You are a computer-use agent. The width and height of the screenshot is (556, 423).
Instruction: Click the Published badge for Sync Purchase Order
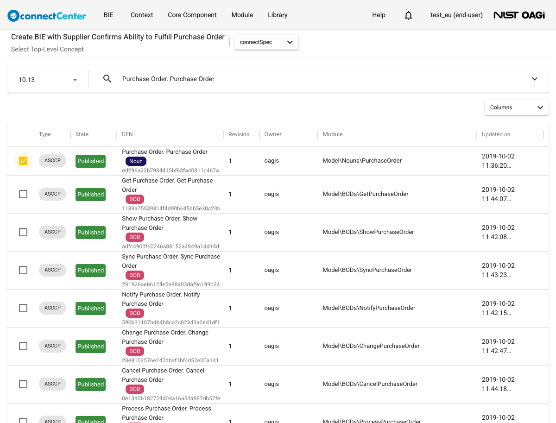90,271
